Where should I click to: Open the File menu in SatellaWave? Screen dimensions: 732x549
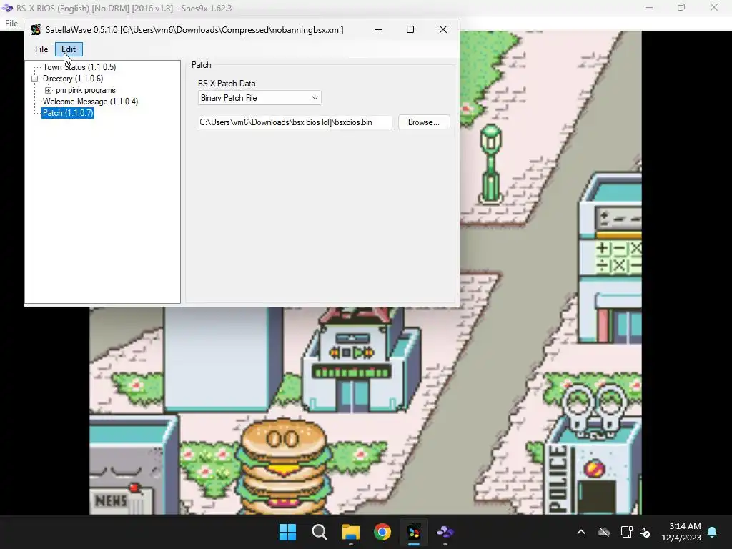tap(41, 49)
